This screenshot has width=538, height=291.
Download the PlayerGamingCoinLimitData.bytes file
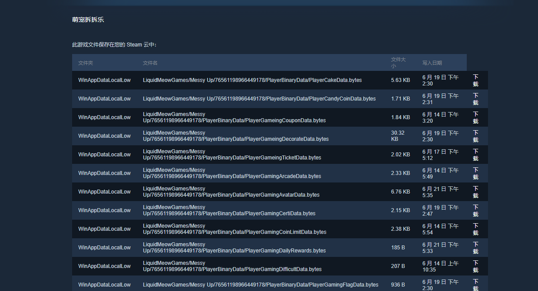[x=476, y=229]
